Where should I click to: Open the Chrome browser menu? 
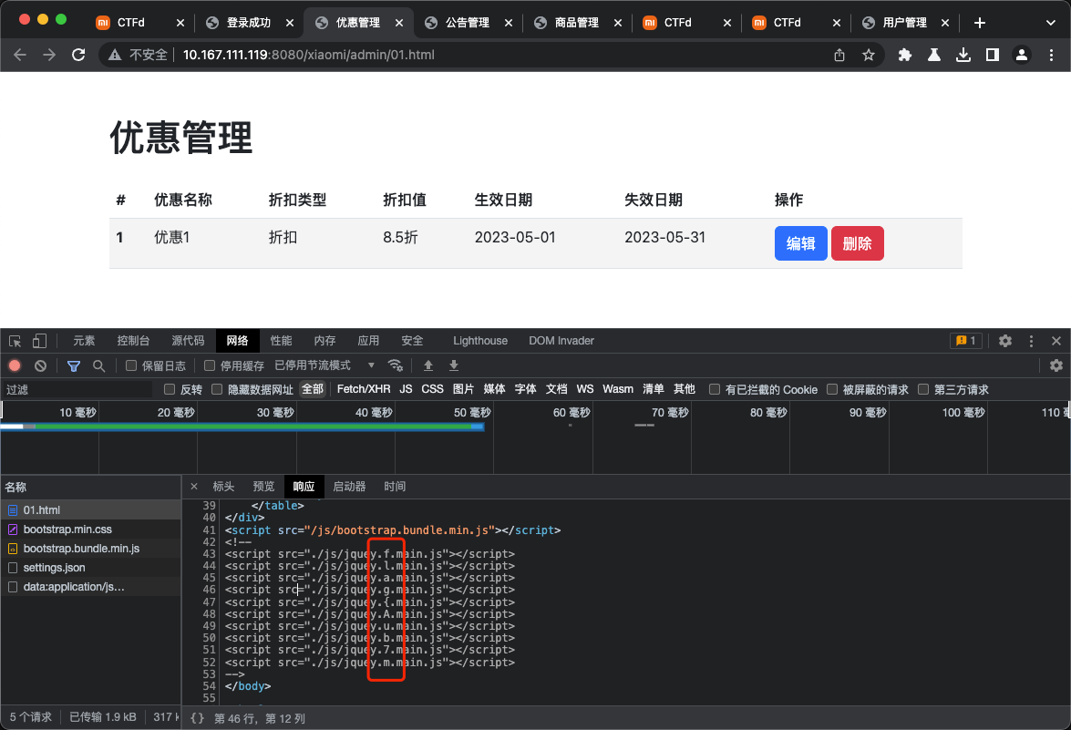pos(1051,55)
